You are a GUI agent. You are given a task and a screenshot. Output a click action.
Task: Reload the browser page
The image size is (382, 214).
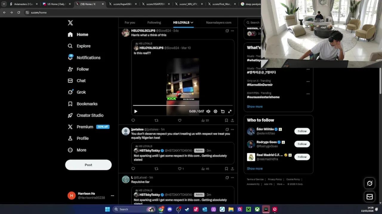(19, 12)
